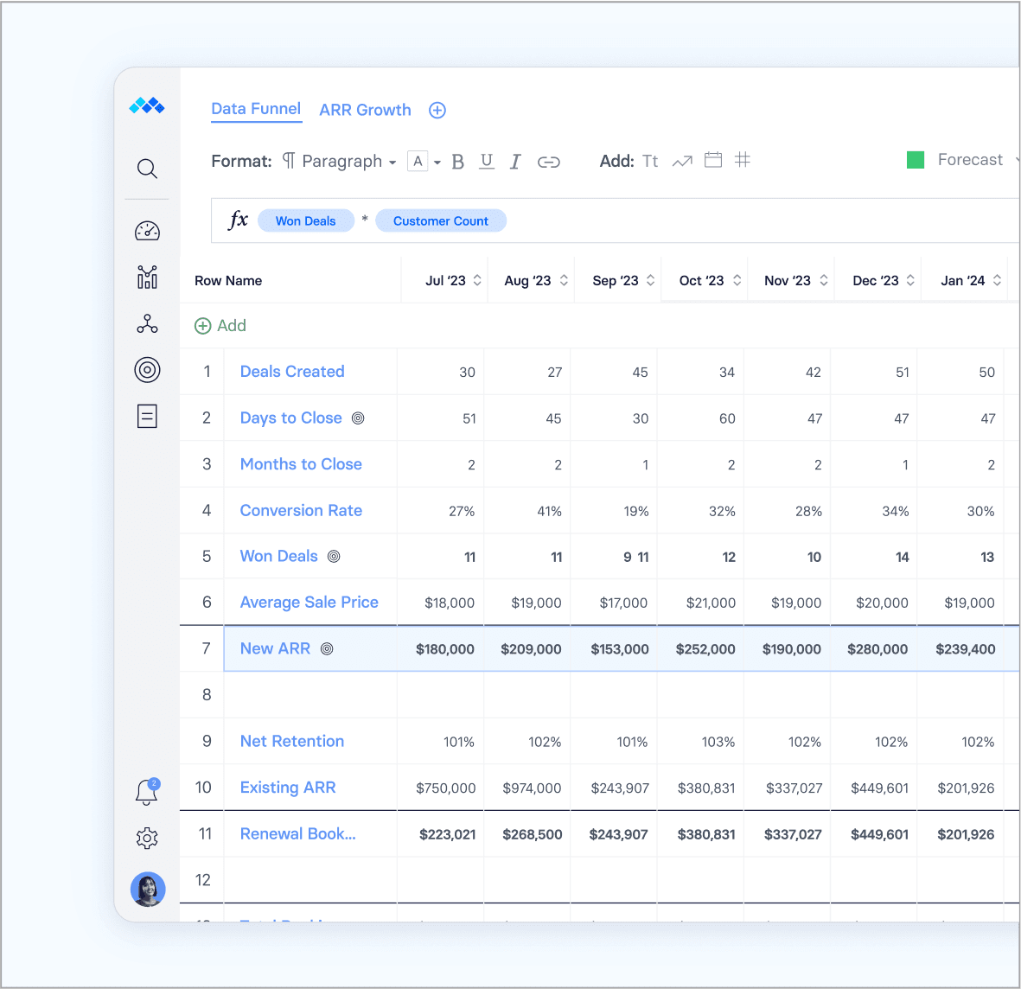The height and width of the screenshot is (989, 1021).
Task: Click the Customer Count formula chip
Action: tap(441, 220)
